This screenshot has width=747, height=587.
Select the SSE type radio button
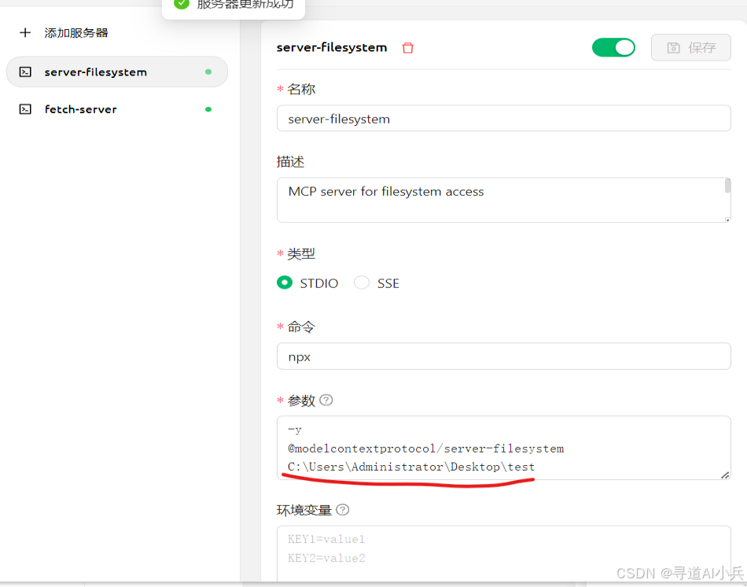[x=362, y=282]
